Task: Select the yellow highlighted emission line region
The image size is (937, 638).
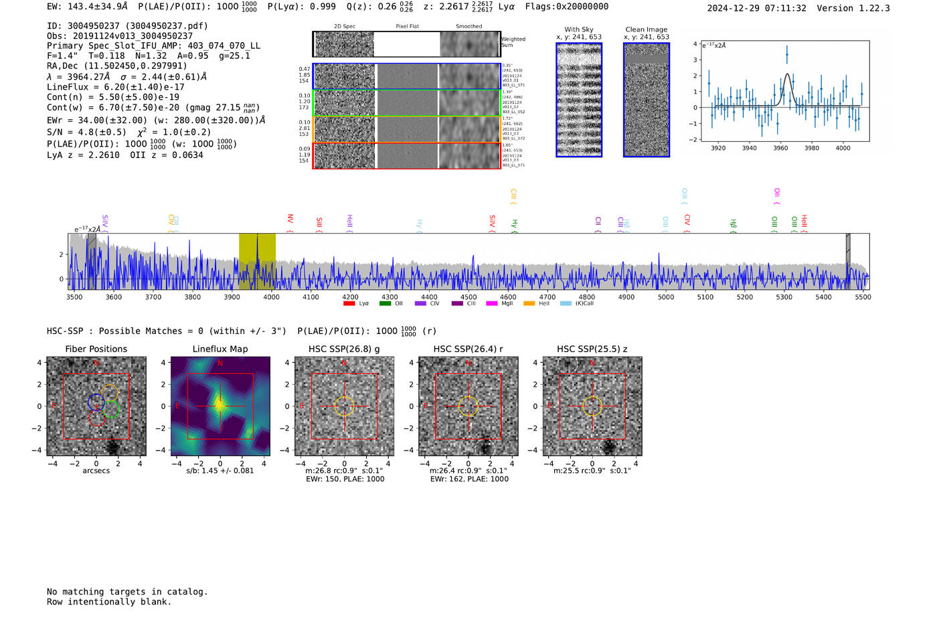Action: pos(257,261)
